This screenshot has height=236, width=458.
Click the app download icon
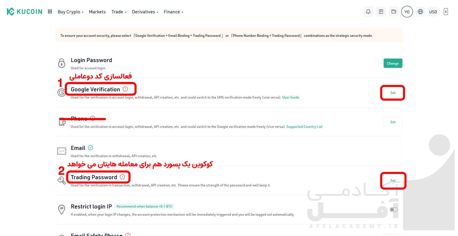pos(446,12)
